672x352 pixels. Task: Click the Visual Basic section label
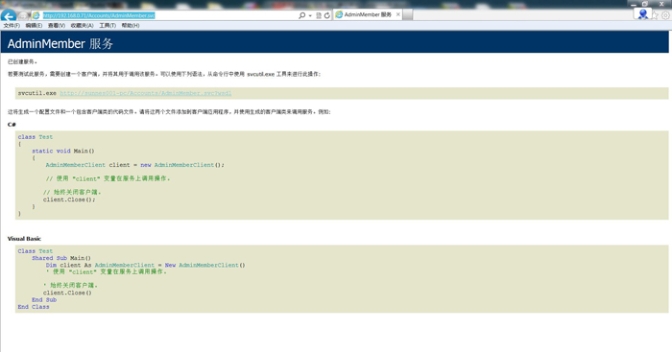(24, 239)
